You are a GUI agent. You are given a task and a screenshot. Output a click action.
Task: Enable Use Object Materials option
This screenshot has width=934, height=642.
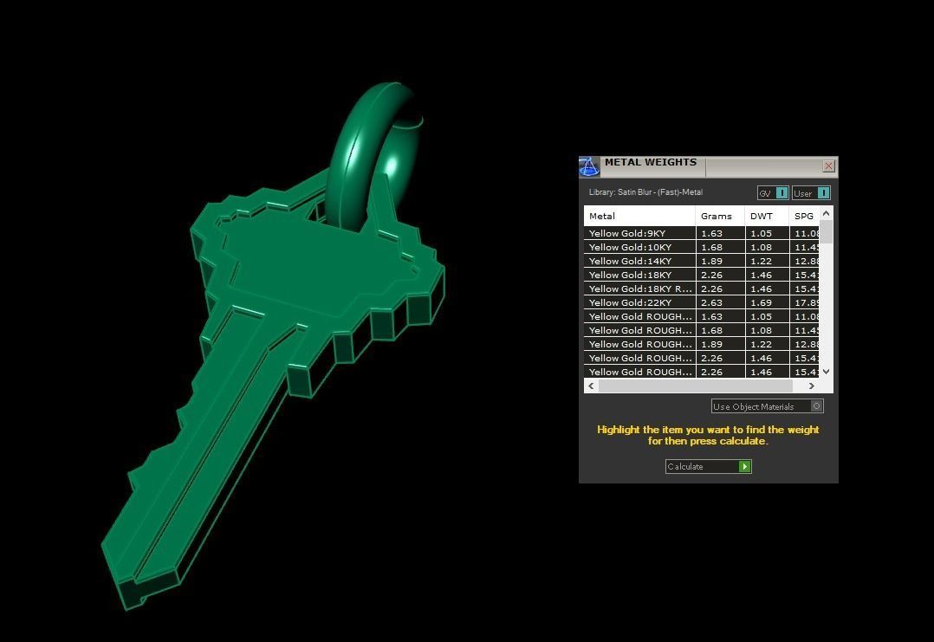click(x=768, y=406)
